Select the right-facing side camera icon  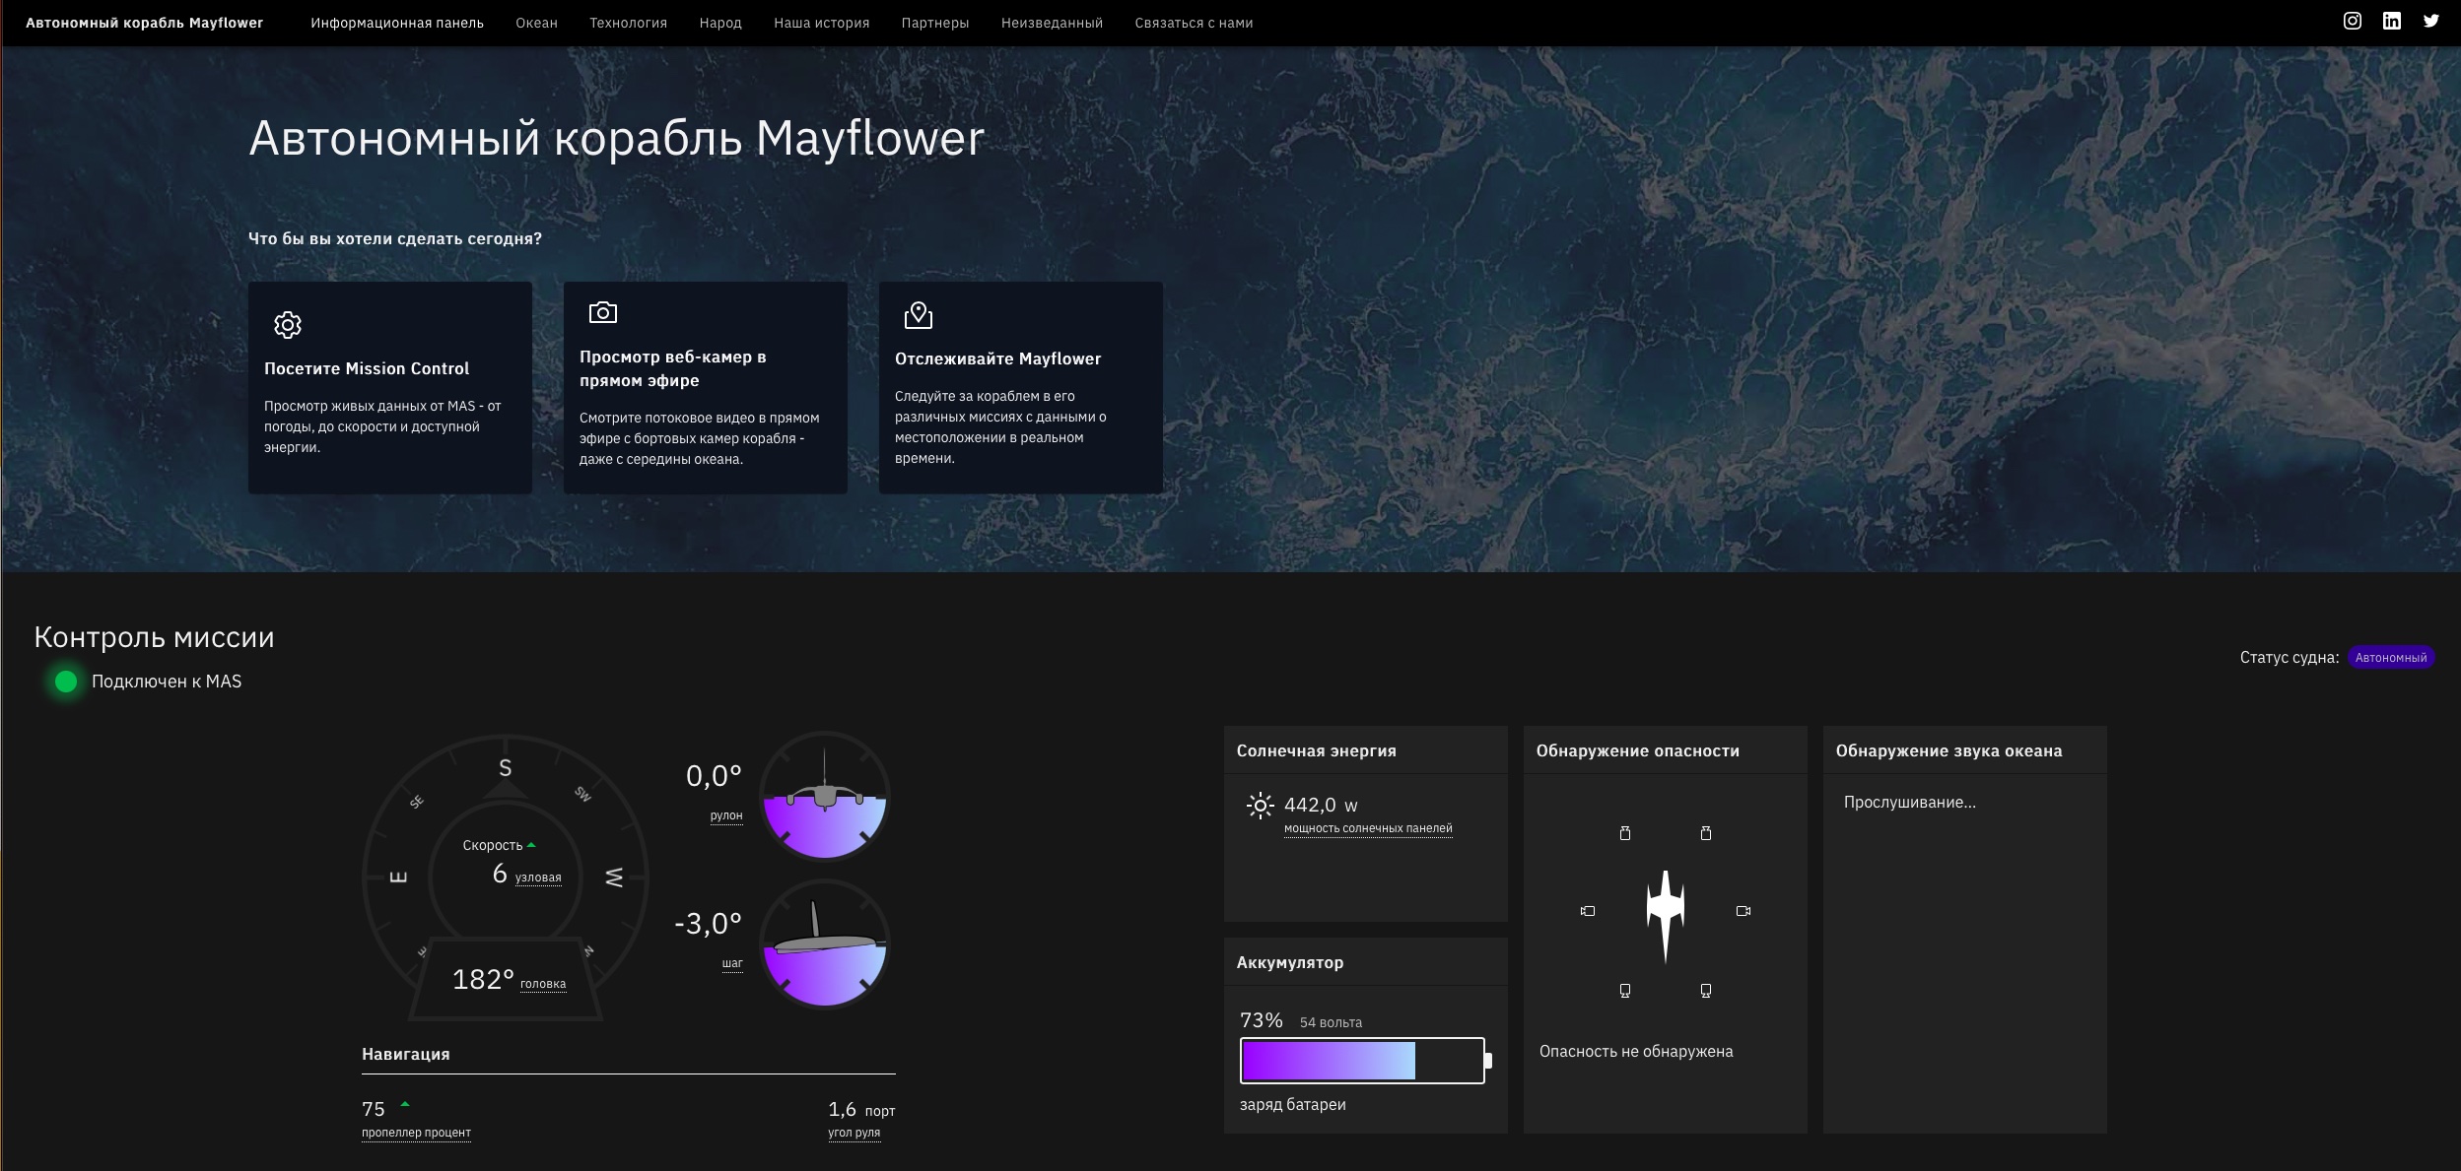click(1743, 911)
